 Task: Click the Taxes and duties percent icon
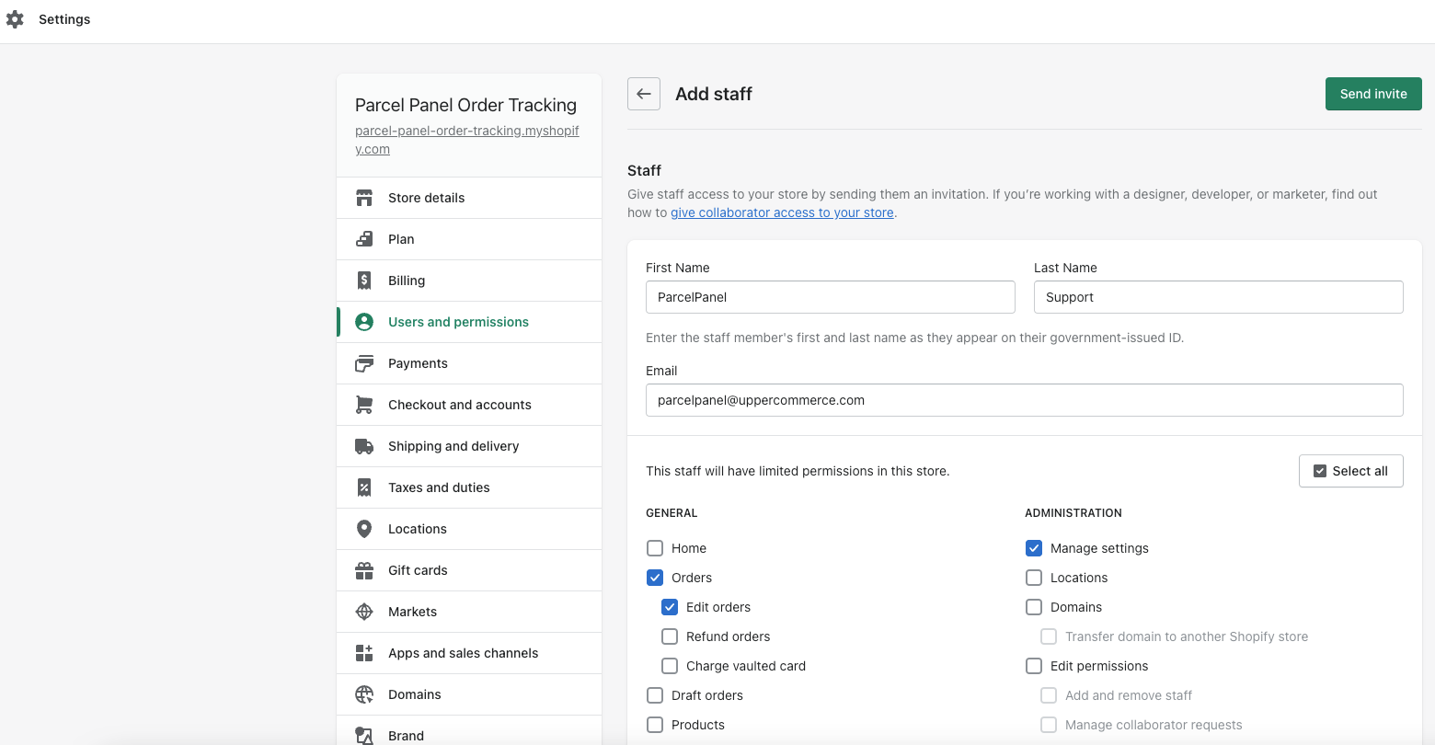coord(364,487)
